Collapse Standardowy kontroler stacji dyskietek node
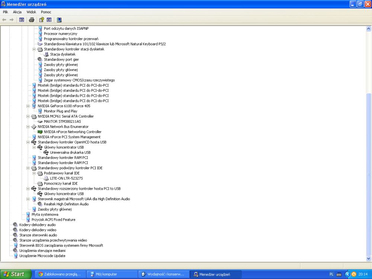This screenshot has height=279, width=372. click(34, 49)
